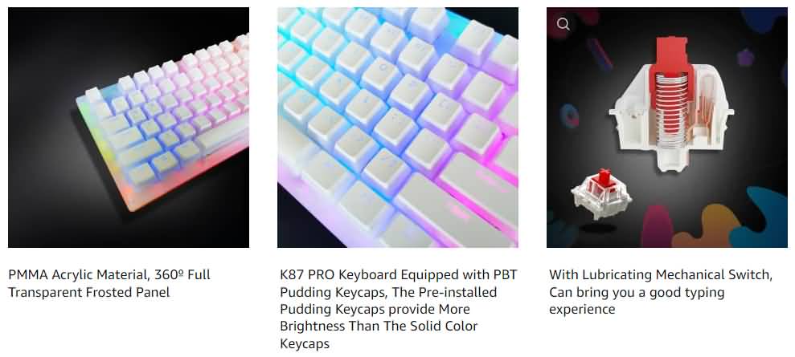
Task: Click the copper contact leaves in cutaway switch
Action: coord(702,112)
